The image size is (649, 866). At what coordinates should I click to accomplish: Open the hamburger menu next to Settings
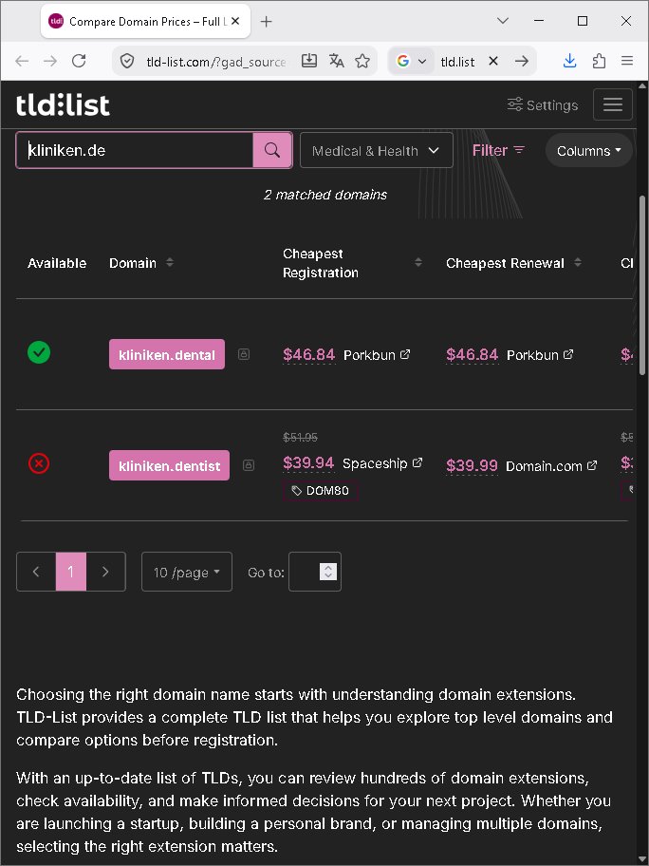[x=613, y=104]
